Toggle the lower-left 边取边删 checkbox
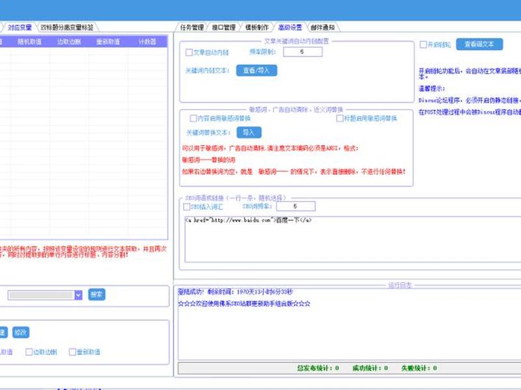Screen dimensions: 521x390 click(29, 352)
